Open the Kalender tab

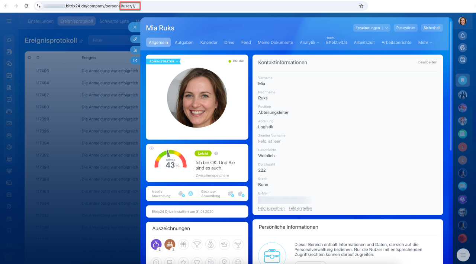coord(209,43)
